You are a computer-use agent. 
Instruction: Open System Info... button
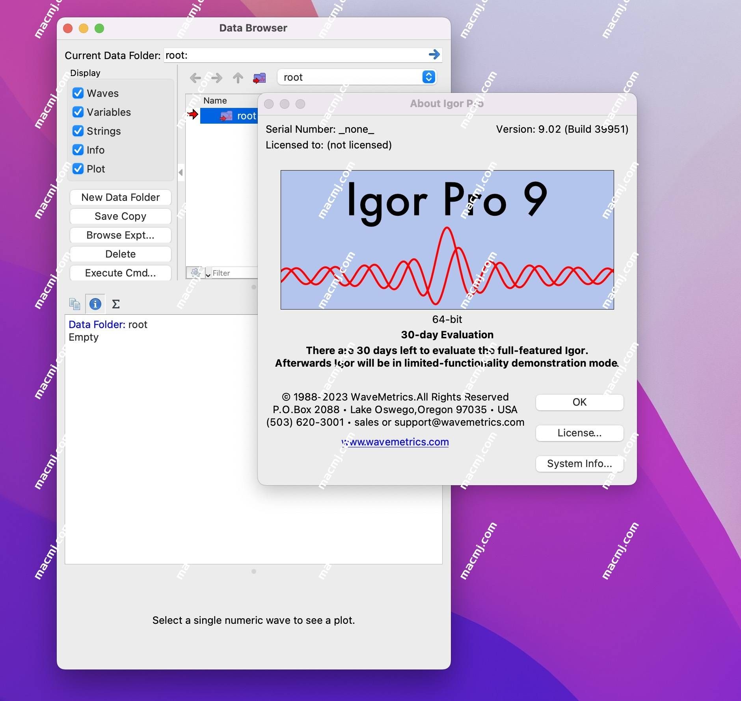pyautogui.click(x=579, y=464)
